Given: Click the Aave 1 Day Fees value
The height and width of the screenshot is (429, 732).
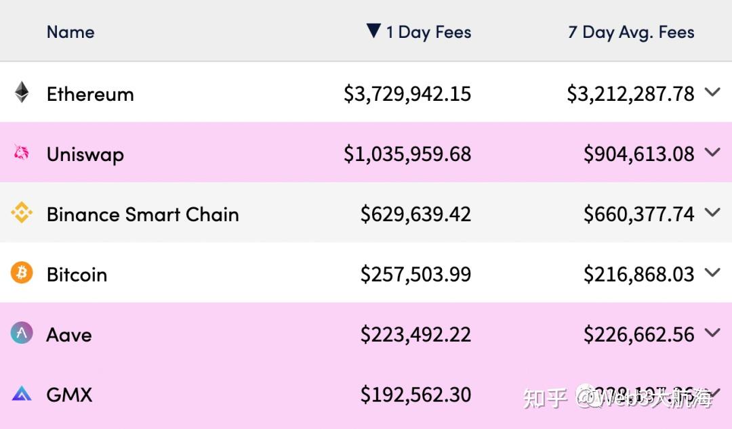Looking at the screenshot, I should [415, 334].
